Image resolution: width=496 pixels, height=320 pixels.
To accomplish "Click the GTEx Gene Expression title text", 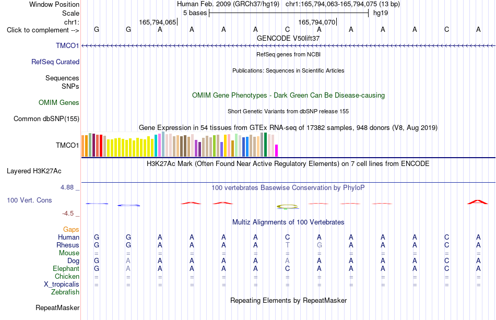I will [x=288, y=128].
